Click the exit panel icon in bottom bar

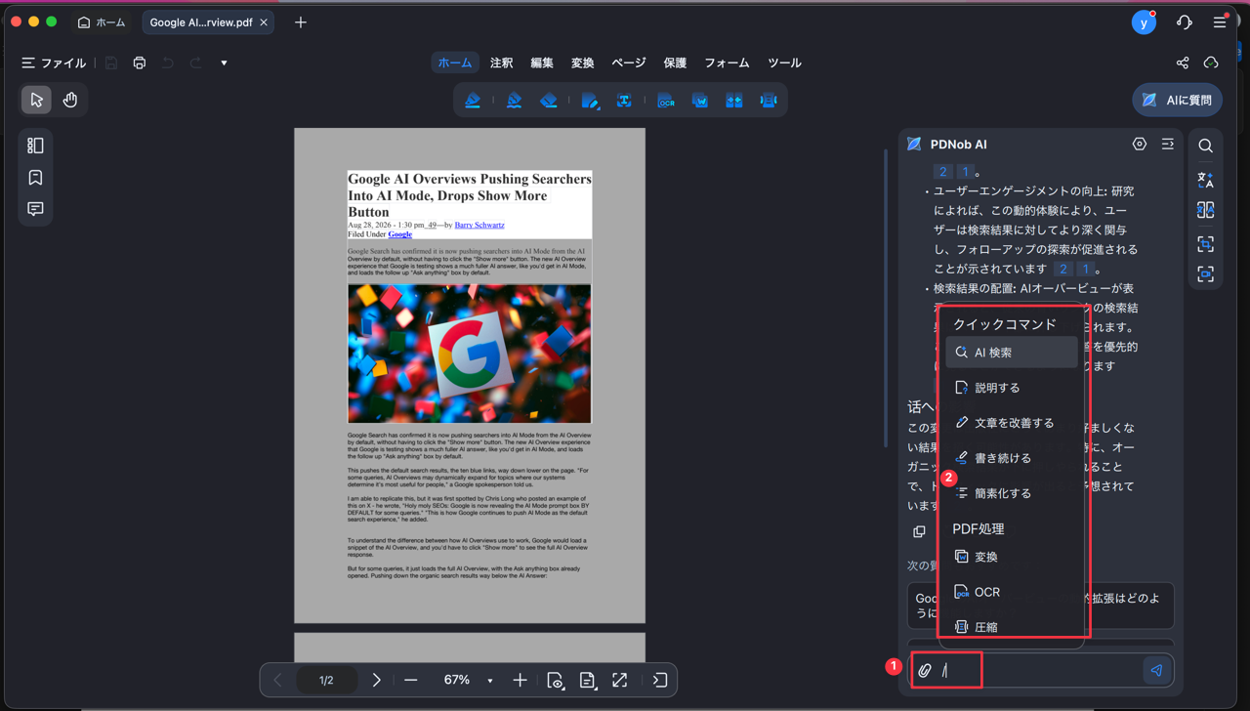pyautogui.click(x=660, y=680)
